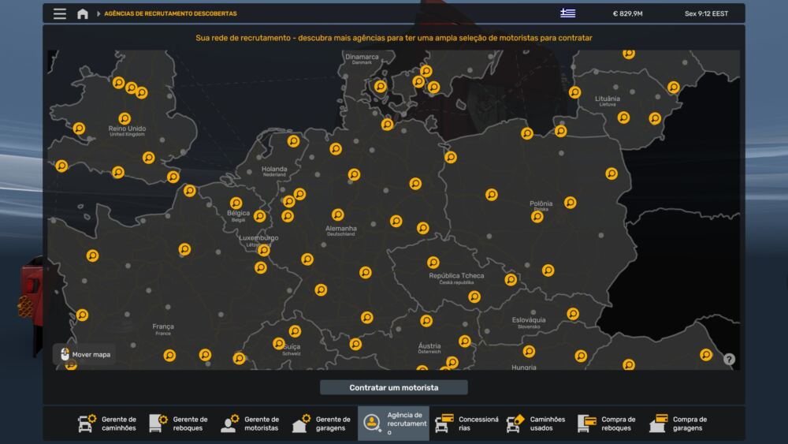Select Agência de recrutamento tab
Image resolution: width=788 pixels, height=444 pixels.
pos(393,423)
